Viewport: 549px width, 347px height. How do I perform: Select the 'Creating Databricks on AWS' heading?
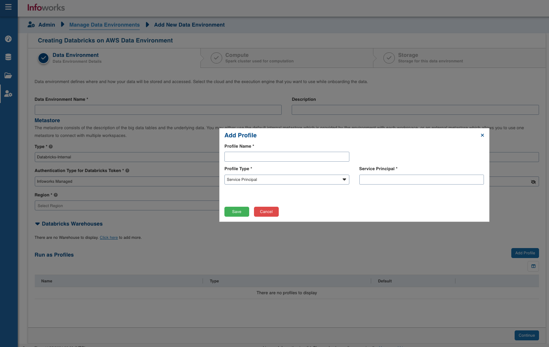[105, 41]
